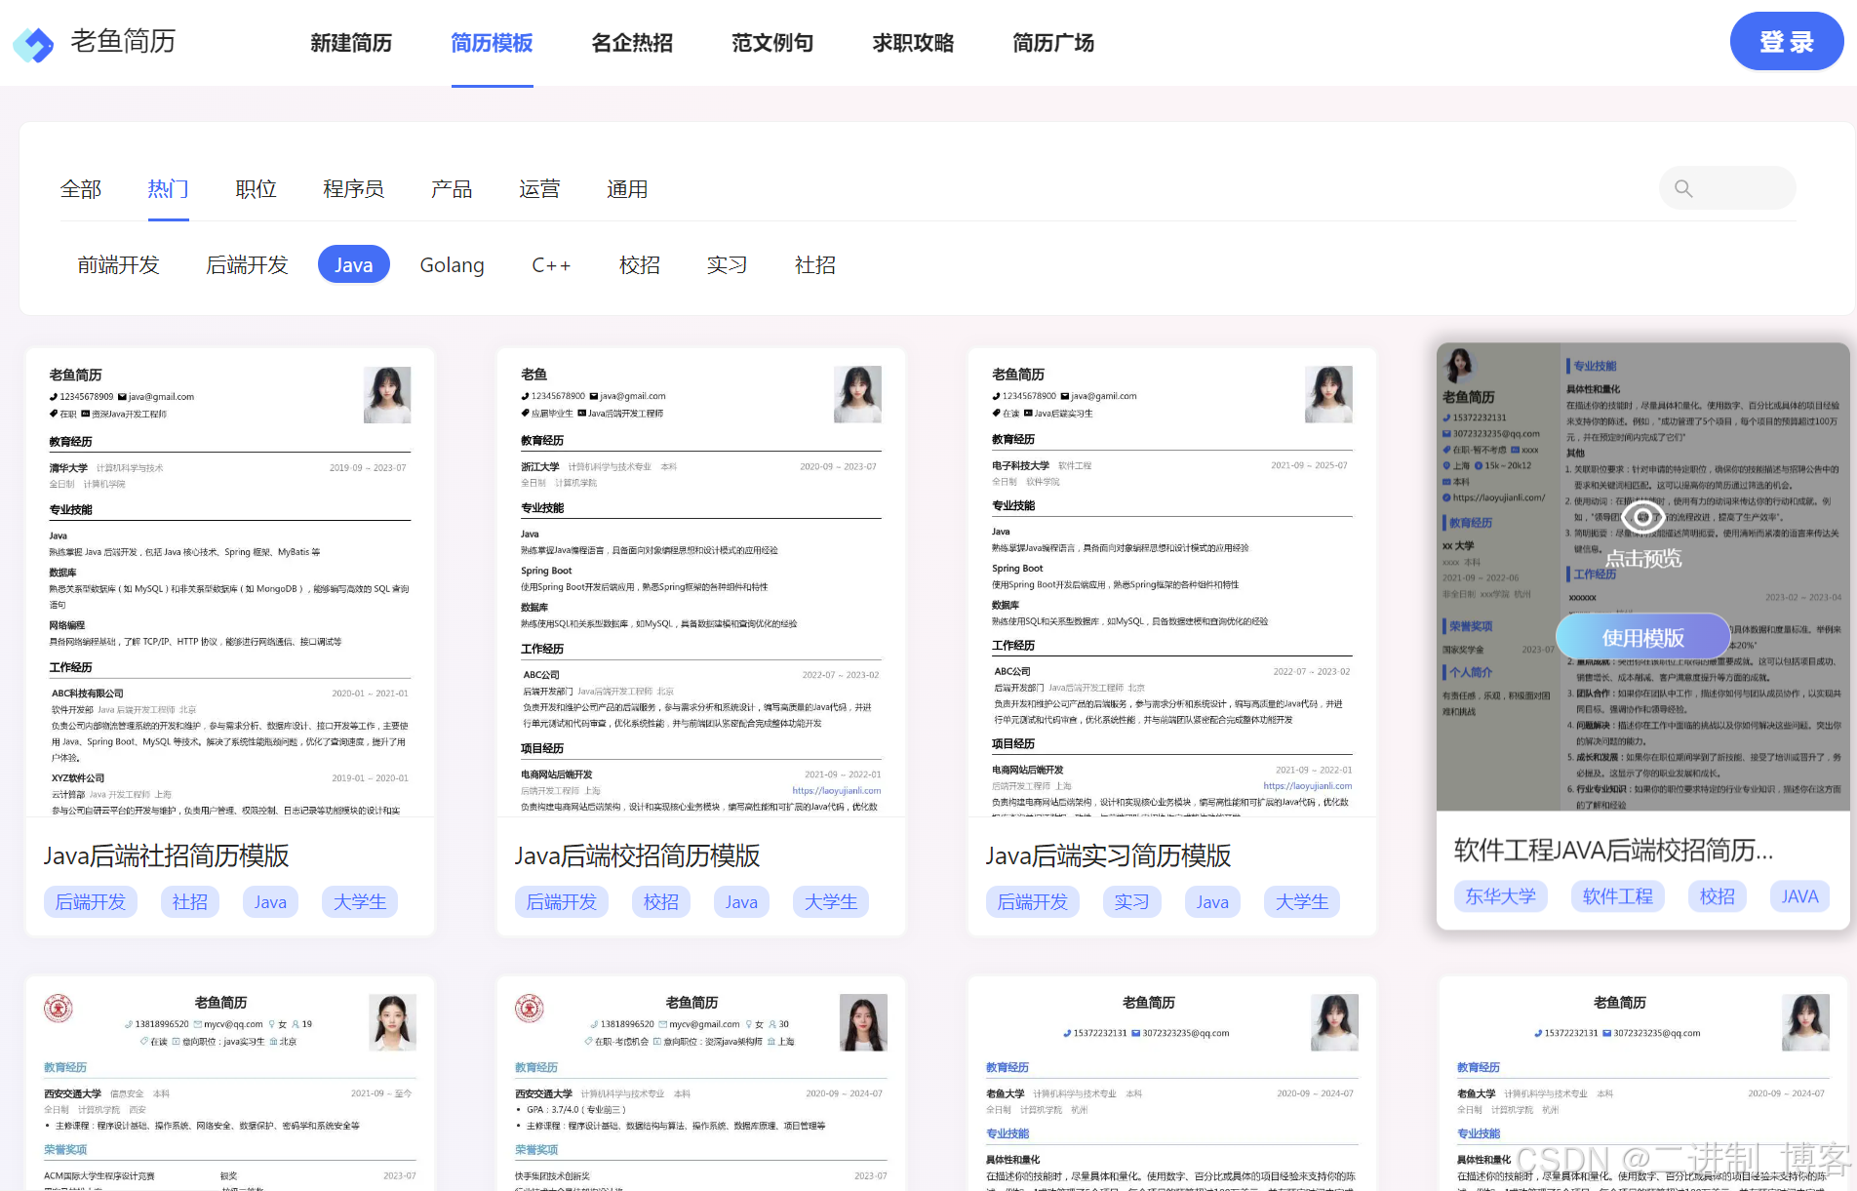This screenshot has height=1191, width=1857.
Task: Open Java后端实习简历模版 thumbnail
Action: point(1172,582)
